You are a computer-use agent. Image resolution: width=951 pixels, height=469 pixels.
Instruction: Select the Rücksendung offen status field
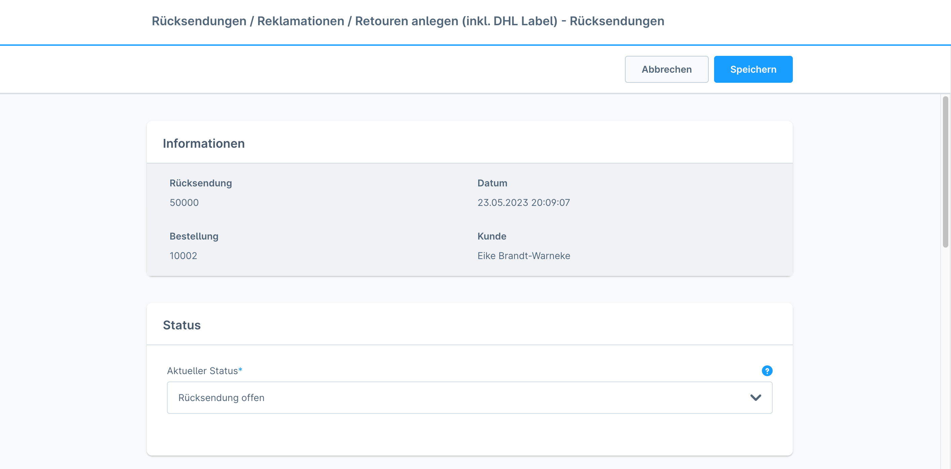(469, 398)
